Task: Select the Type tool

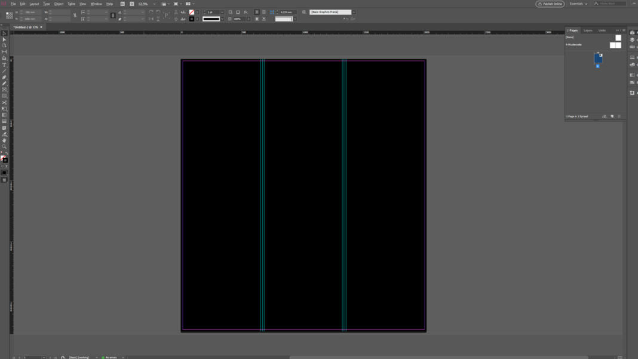Action: coord(4,66)
